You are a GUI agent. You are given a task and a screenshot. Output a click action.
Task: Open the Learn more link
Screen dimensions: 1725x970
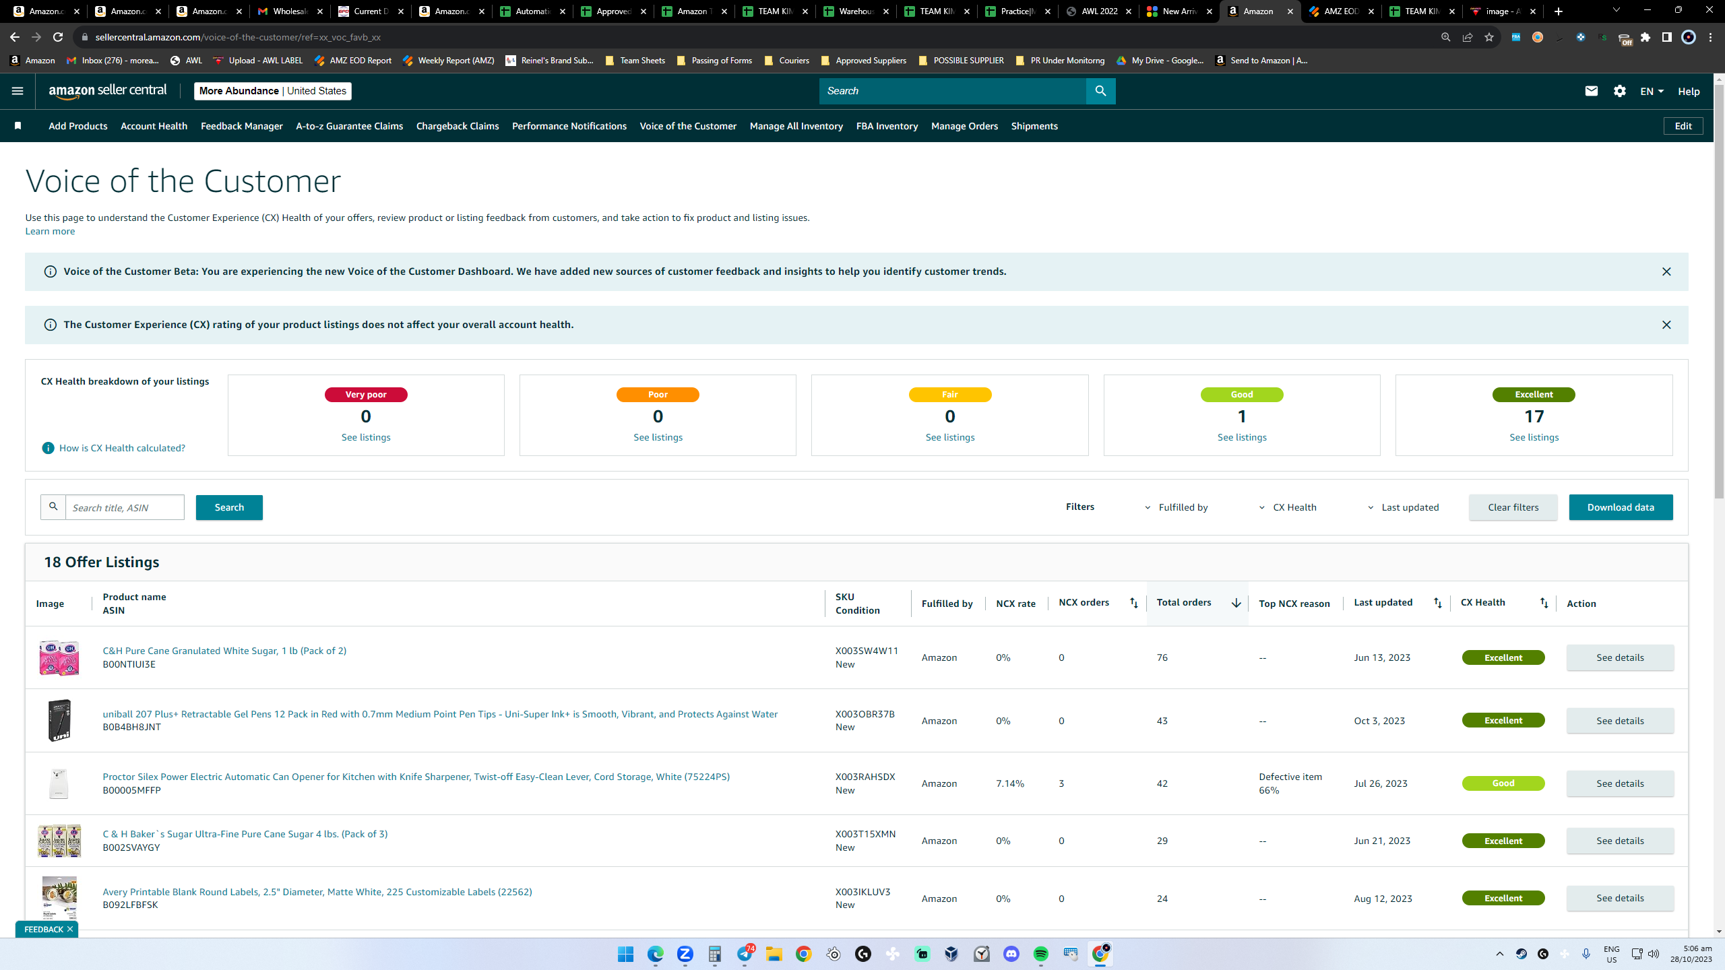pyautogui.click(x=50, y=231)
